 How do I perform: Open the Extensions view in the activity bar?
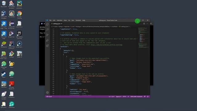pyautogui.click(x=47, y=46)
